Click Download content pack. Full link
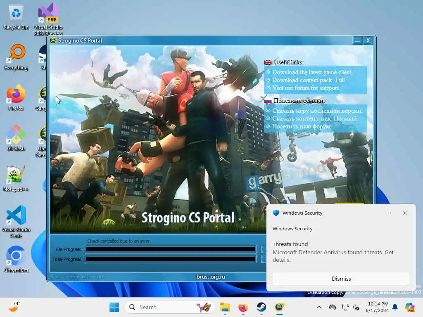Screen dimensions: 423x317 click(309, 80)
